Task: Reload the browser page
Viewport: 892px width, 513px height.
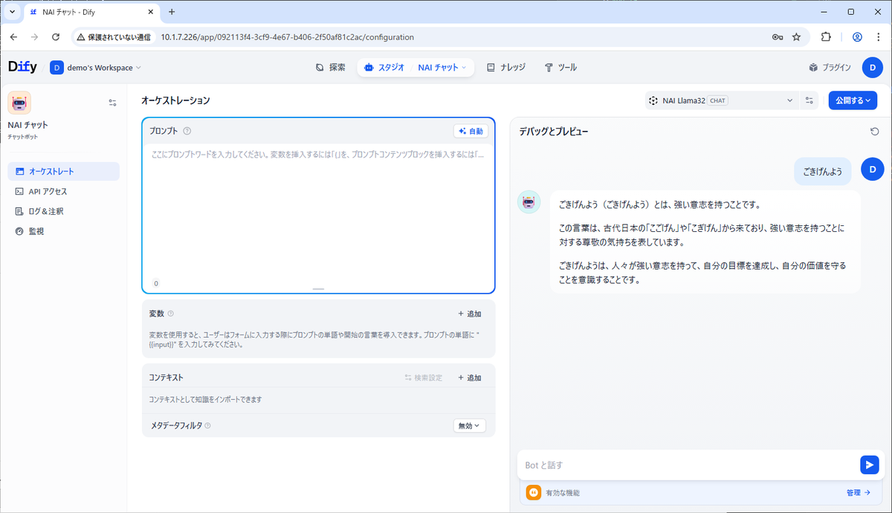Action: point(56,36)
